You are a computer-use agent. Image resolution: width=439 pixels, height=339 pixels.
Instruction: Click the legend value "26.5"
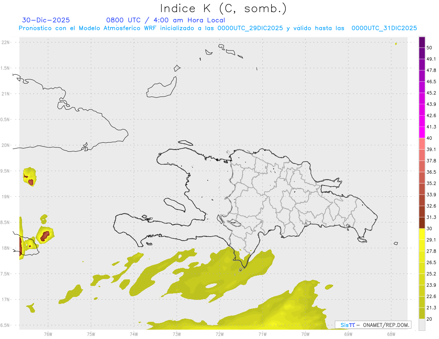pos(431,263)
